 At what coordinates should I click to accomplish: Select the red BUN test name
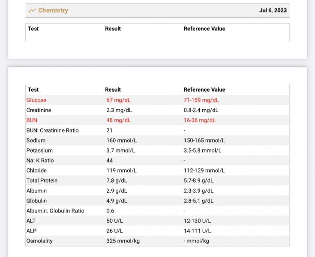32,120
